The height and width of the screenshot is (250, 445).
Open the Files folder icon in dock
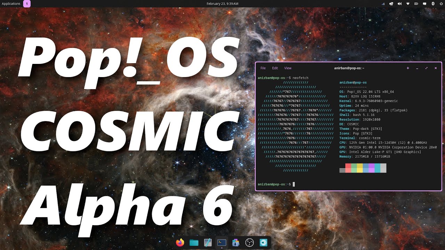(x=194, y=243)
